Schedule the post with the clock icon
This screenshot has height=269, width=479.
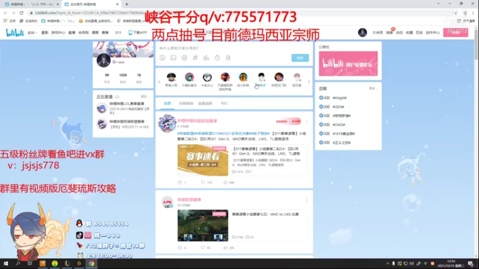tap(217, 57)
